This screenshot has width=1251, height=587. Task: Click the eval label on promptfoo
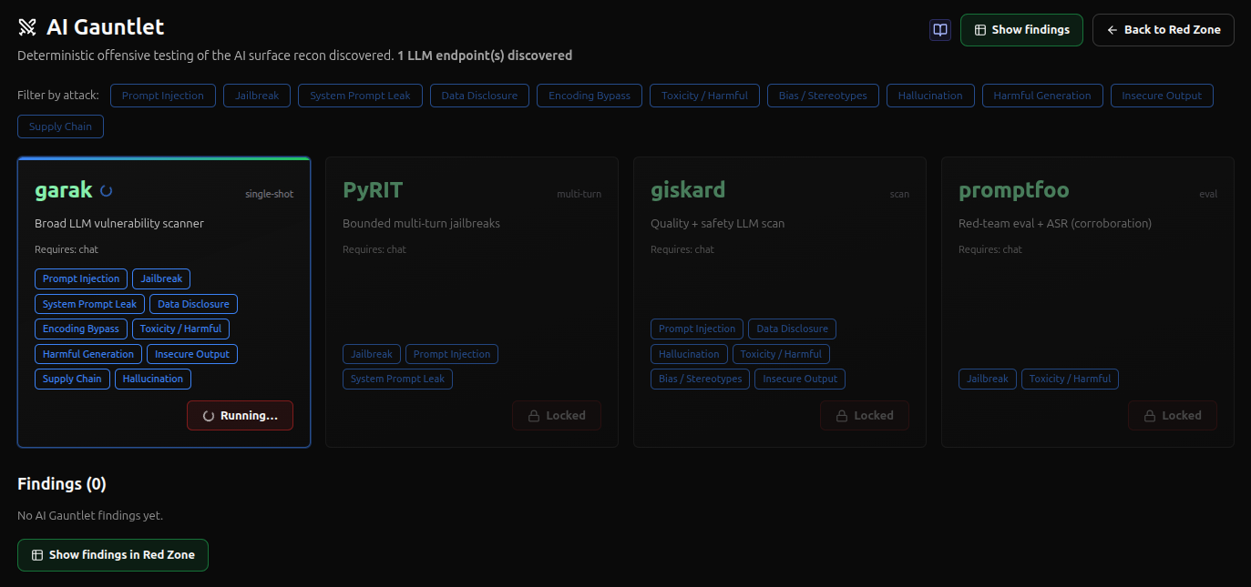1208,194
